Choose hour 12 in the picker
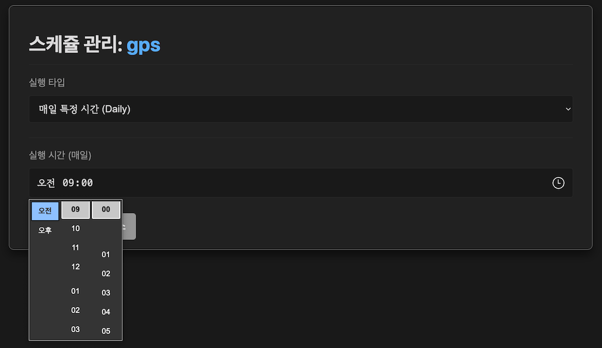The image size is (602, 348). tap(75, 267)
